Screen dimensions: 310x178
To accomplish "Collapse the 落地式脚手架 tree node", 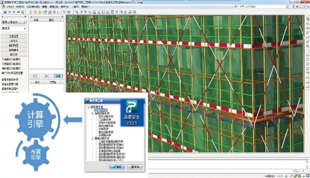I will [93, 114].
